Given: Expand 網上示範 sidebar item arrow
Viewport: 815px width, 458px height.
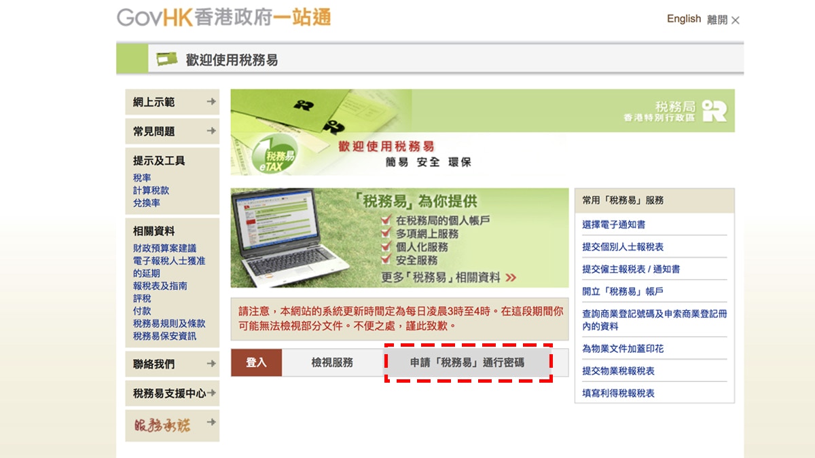Looking at the screenshot, I should (211, 102).
